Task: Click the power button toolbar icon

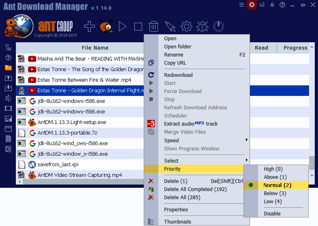Action: tap(219, 27)
